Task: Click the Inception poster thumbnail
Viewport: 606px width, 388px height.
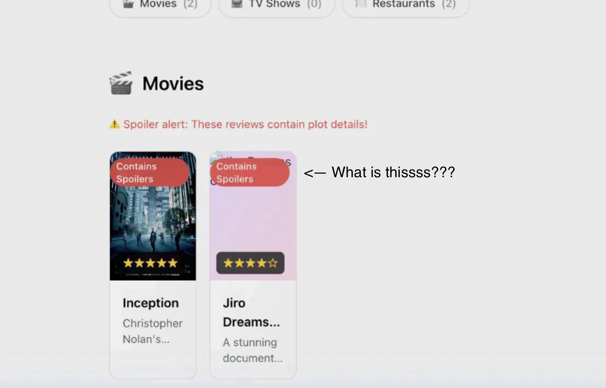Action: [x=153, y=216]
